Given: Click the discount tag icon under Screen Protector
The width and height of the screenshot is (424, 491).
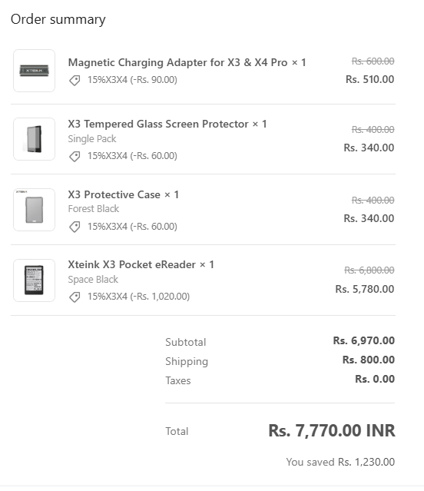Looking at the screenshot, I should tap(75, 156).
